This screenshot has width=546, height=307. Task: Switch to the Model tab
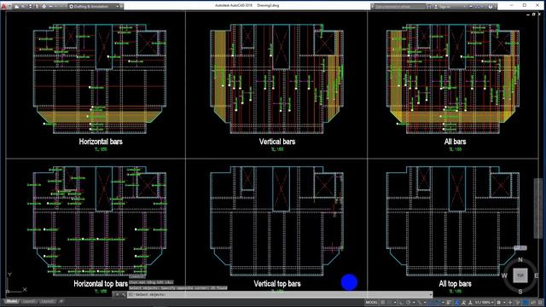11,301
